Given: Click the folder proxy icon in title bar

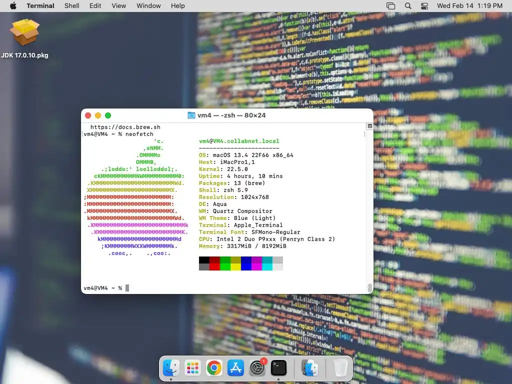Looking at the screenshot, I should pyautogui.click(x=191, y=115).
